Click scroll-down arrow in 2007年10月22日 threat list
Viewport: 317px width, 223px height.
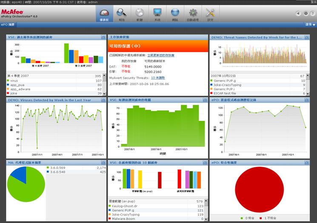308,94
